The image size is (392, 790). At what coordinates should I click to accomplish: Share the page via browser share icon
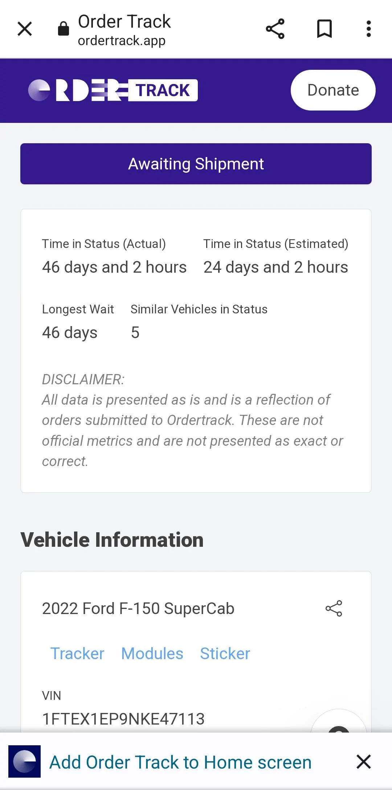(275, 29)
